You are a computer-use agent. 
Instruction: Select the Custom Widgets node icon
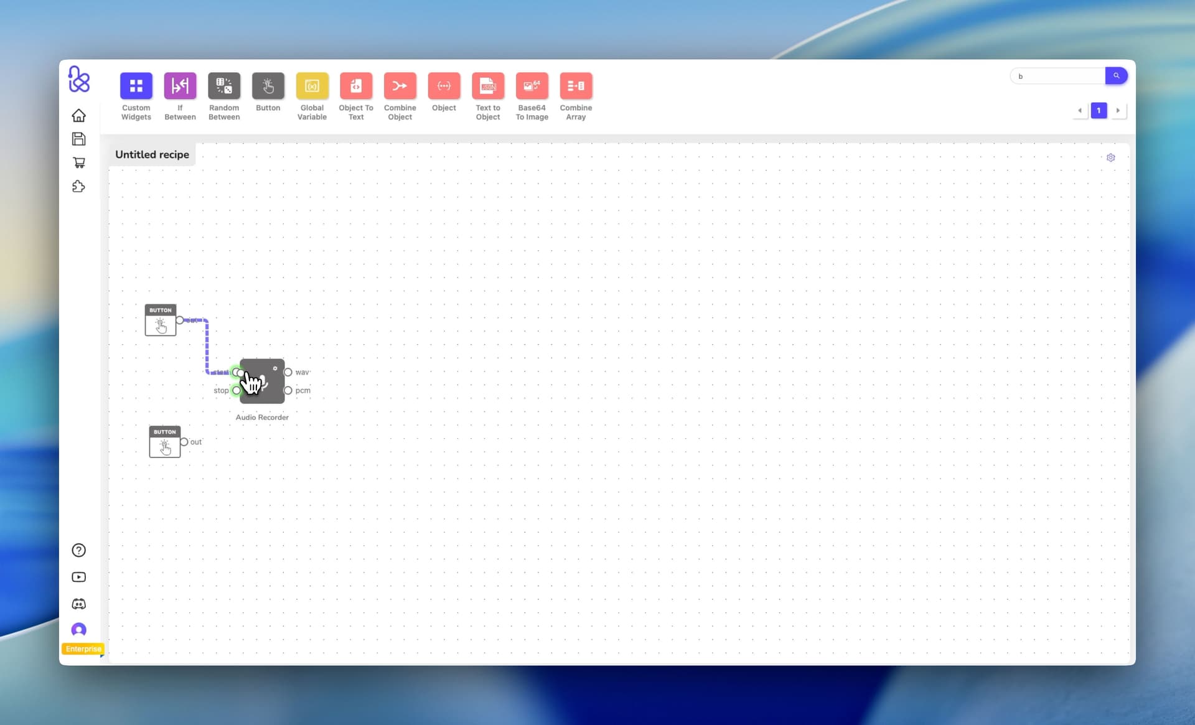136,86
